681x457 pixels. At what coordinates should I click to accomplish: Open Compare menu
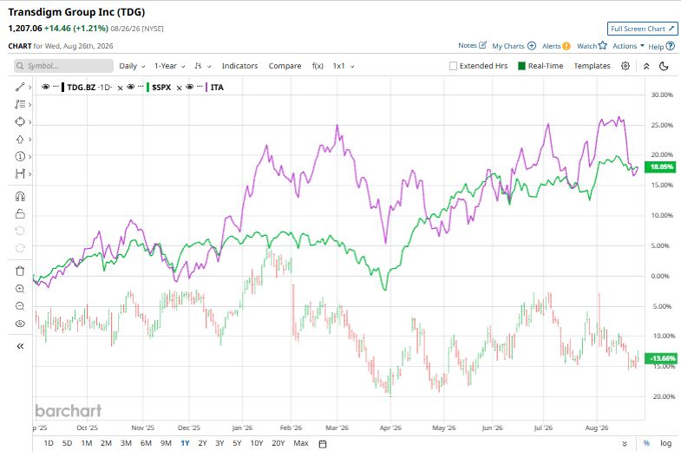click(285, 66)
